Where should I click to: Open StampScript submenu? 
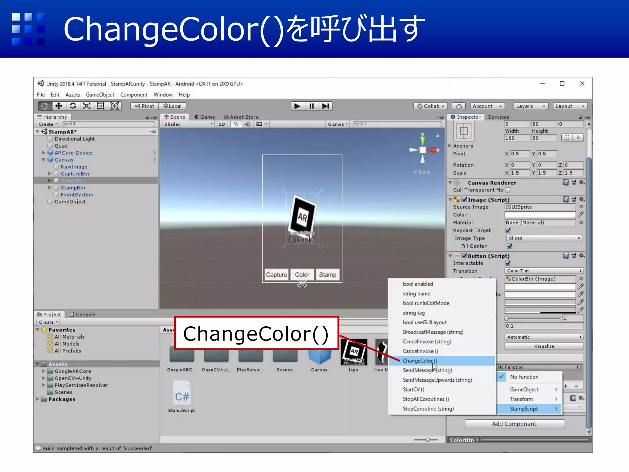(529, 409)
